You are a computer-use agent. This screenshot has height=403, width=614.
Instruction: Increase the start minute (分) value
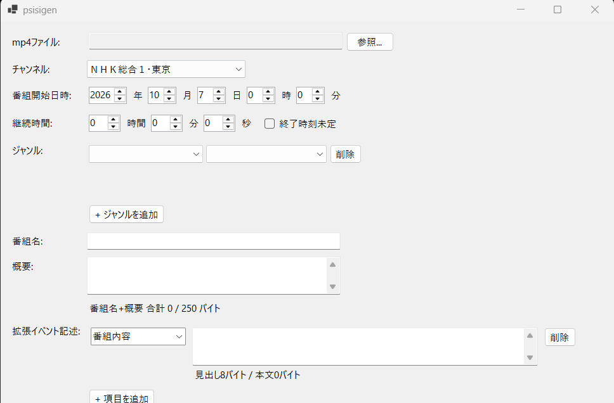point(318,91)
